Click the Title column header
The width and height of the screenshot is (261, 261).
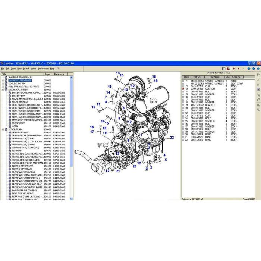pos(22,74)
